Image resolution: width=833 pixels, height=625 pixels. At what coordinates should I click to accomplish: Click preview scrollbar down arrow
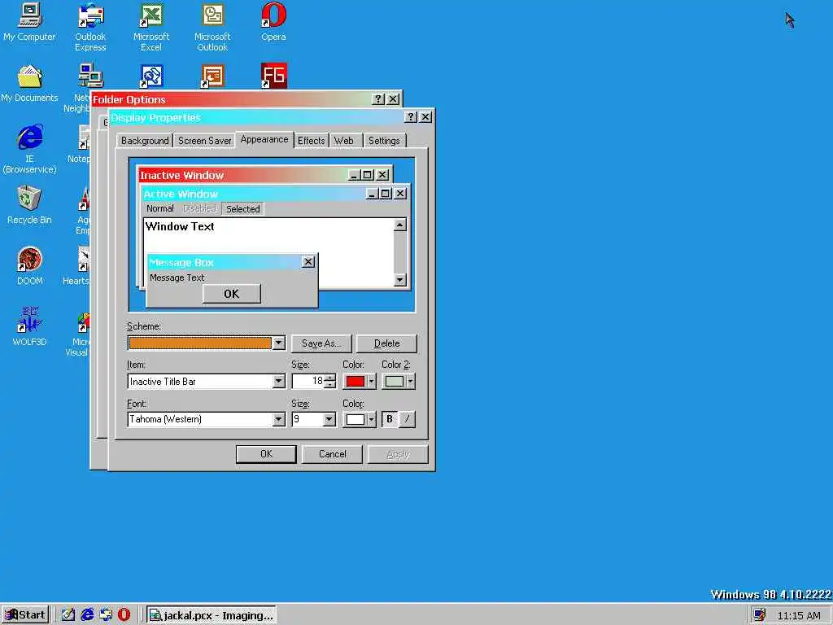click(x=400, y=280)
